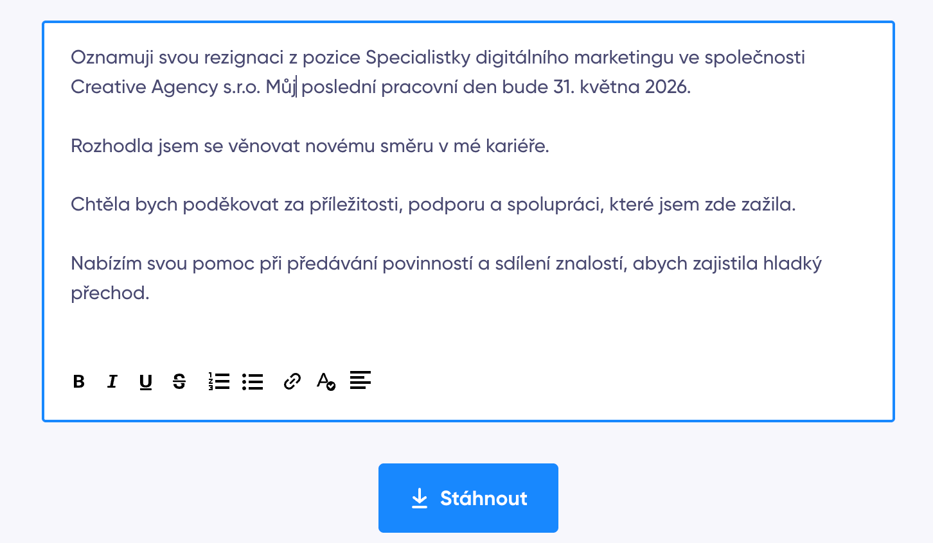The height and width of the screenshot is (543, 933).
Task: Open the text color tool
Action: point(325,381)
